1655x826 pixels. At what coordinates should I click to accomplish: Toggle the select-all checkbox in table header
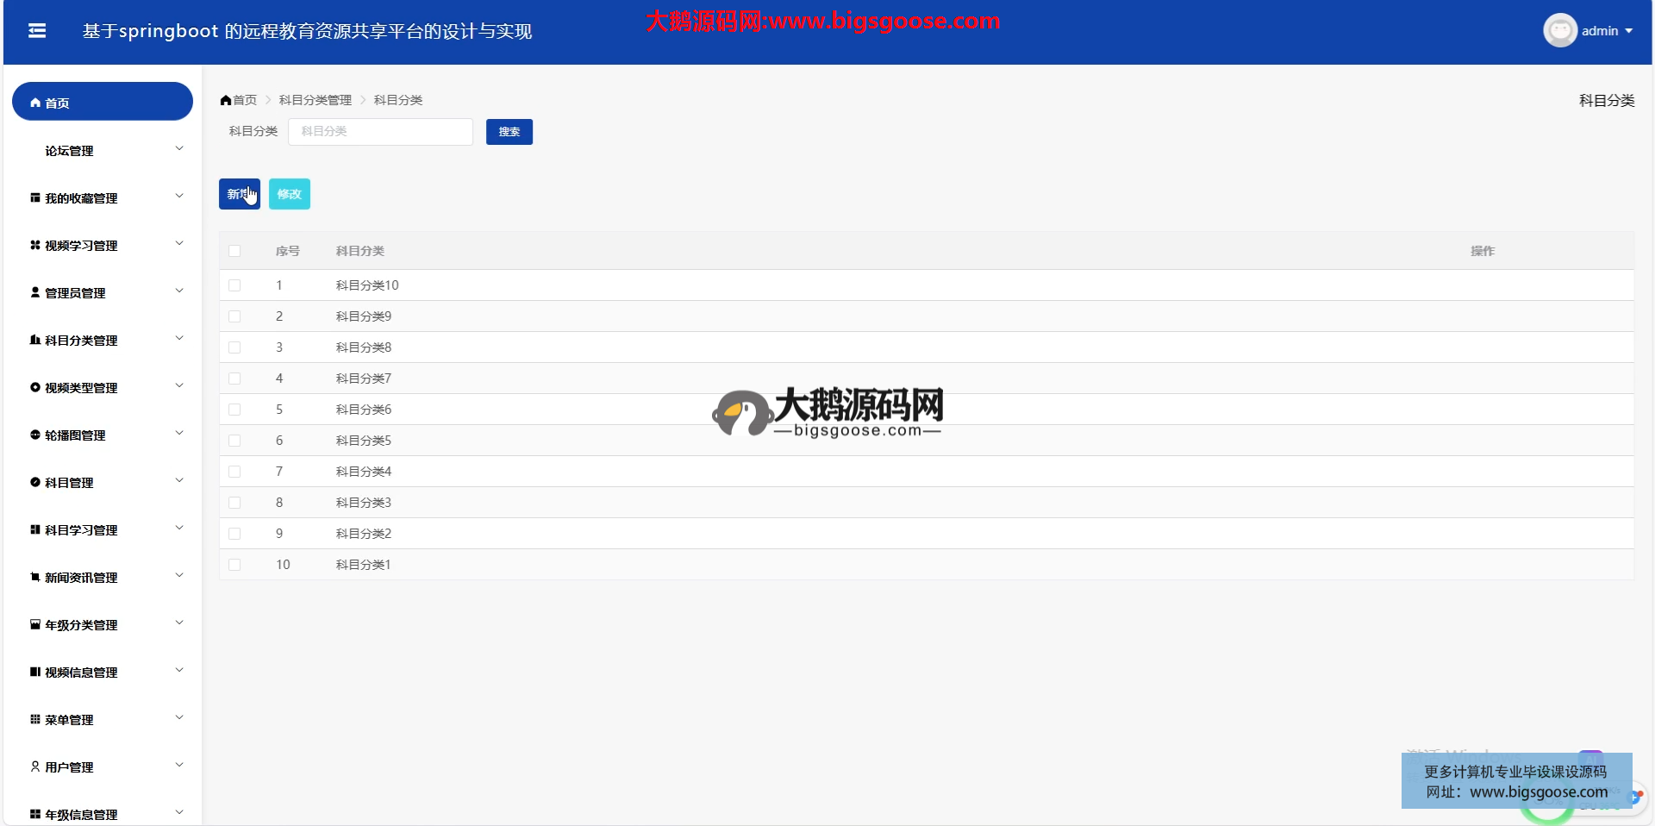tap(234, 251)
